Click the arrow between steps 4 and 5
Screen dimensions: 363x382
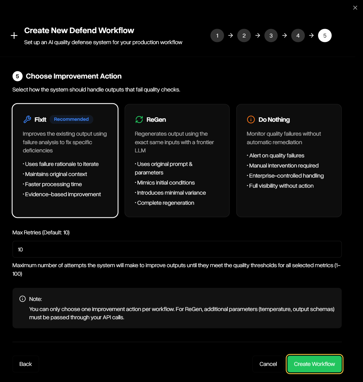coord(312,35)
